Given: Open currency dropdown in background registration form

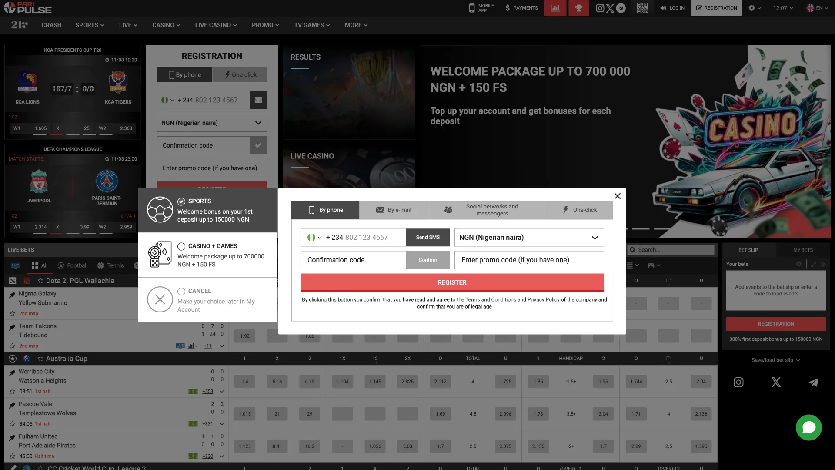Looking at the screenshot, I should pyautogui.click(x=212, y=123).
